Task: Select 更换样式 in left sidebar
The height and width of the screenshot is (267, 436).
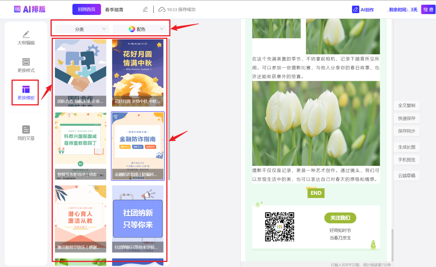Action: pos(26,65)
